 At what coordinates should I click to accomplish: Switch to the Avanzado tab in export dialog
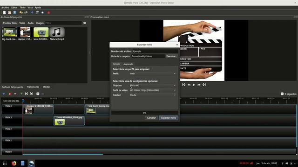click(x=129, y=64)
